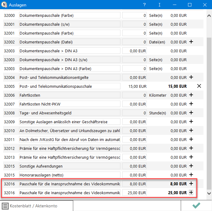The width and height of the screenshot is (212, 211).
Task: Click the number 32005 in the list
Action: tap(9, 87)
